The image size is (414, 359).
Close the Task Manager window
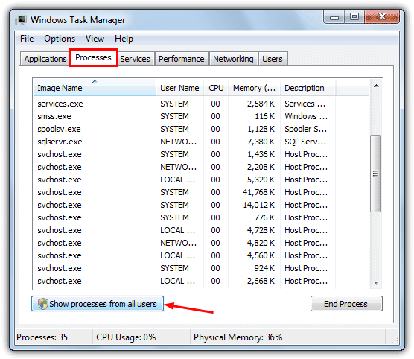[x=382, y=17]
